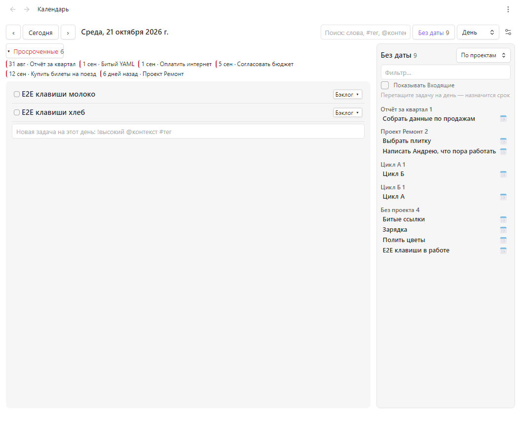Click the search field for words and tags
Screen dimensions: 521x424
click(366, 32)
